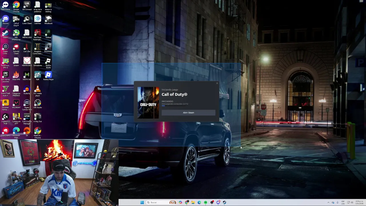Expand the hidden system tray icons
Viewport: 366px width, 206px height.
click(328, 202)
